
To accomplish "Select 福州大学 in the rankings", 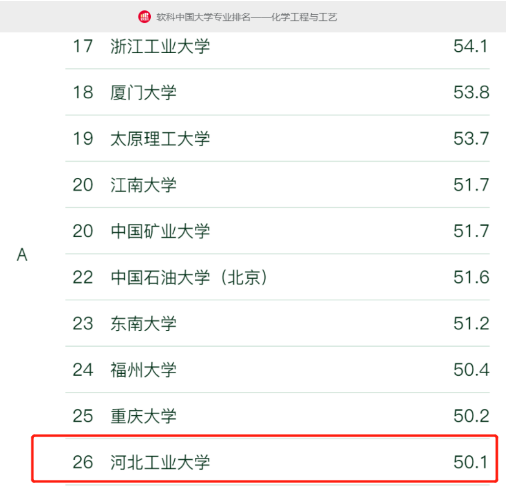I will point(143,370).
